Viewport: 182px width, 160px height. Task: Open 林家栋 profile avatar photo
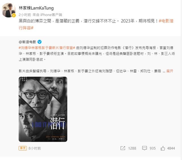point(9,10)
